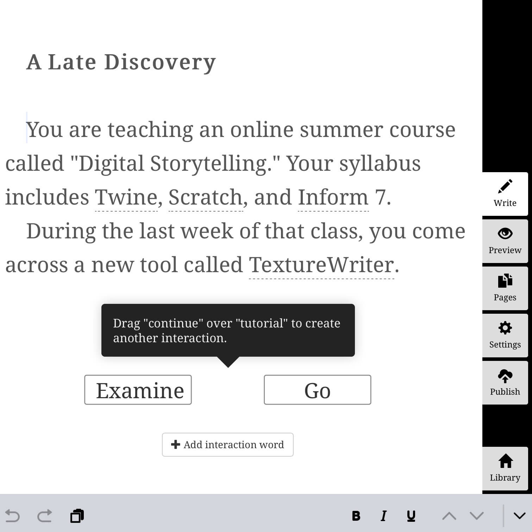Return to Library home
Screen dimensions: 532x532
tap(505, 468)
